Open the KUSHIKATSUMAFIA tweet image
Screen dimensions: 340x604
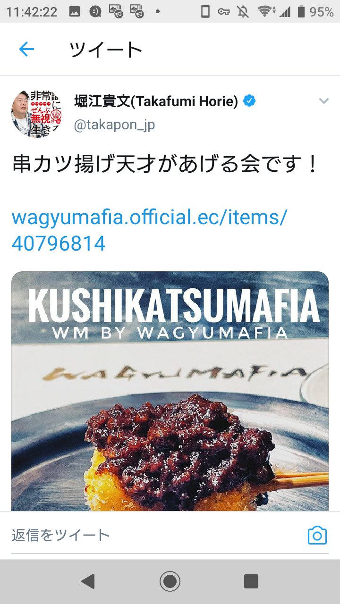(x=170, y=391)
